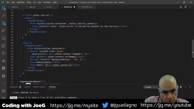Click the problems count badge
This screenshot has height=109, width=194.
pos(20,87)
